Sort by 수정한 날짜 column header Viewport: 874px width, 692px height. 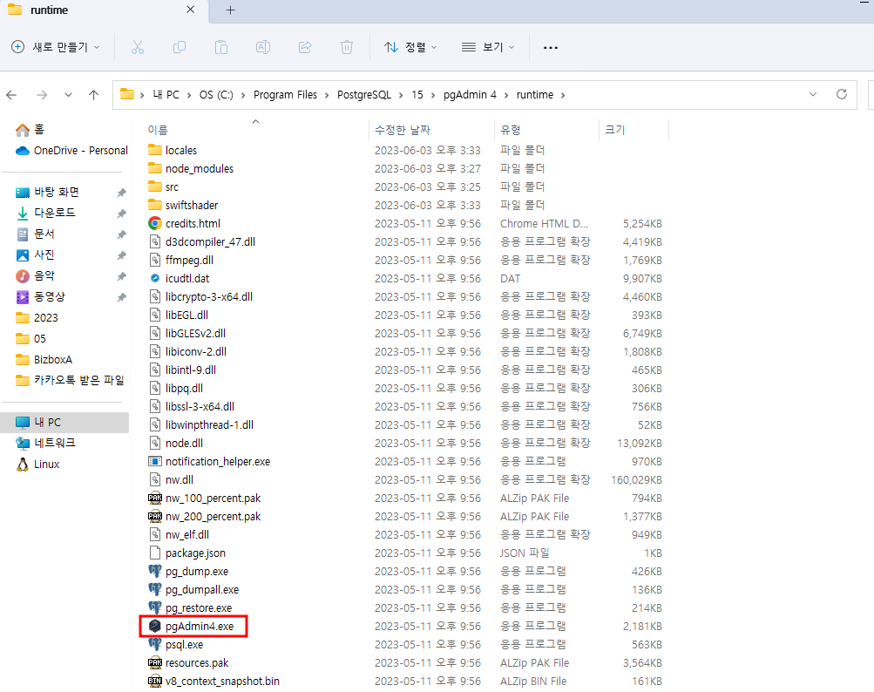point(403,130)
